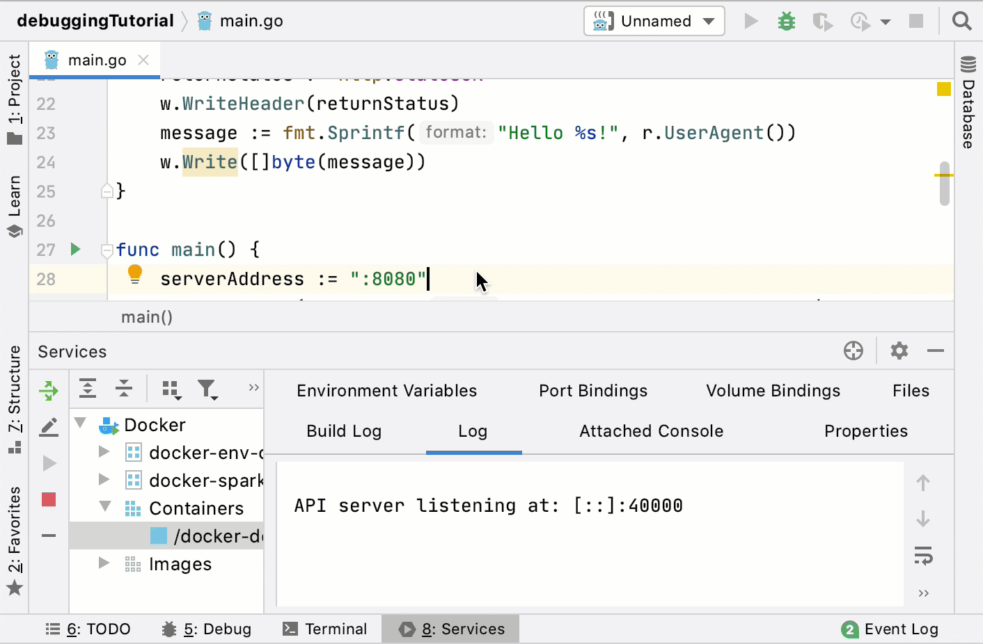Redeploy the container using the green arrows icon

point(48,390)
